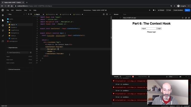The height and width of the screenshot is (107, 191).
Task: Click the split editor layout icon
Action: coord(104,14)
